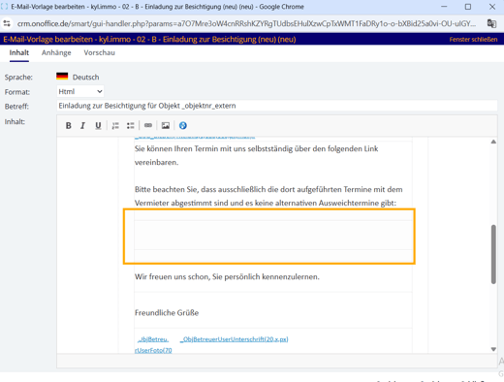
Task: Switch to the Anhänge tab
Action: pyautogui.click(x=56, y=52)
